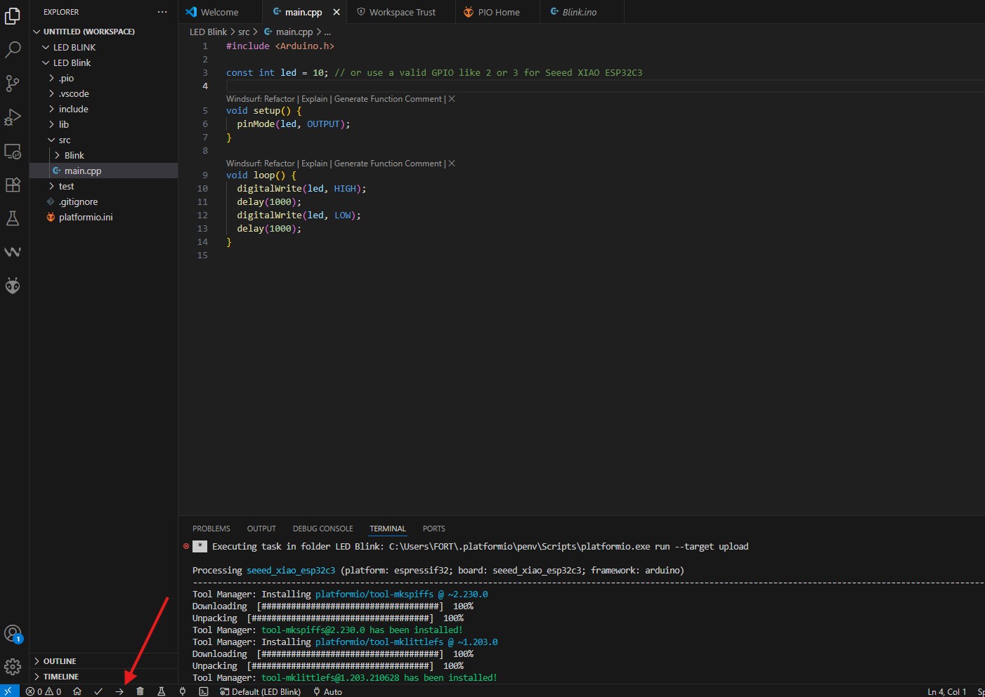This screenshot has height=697, width=985.
Task: Click Refactor above loop() function
Action: tap(280, 164)
